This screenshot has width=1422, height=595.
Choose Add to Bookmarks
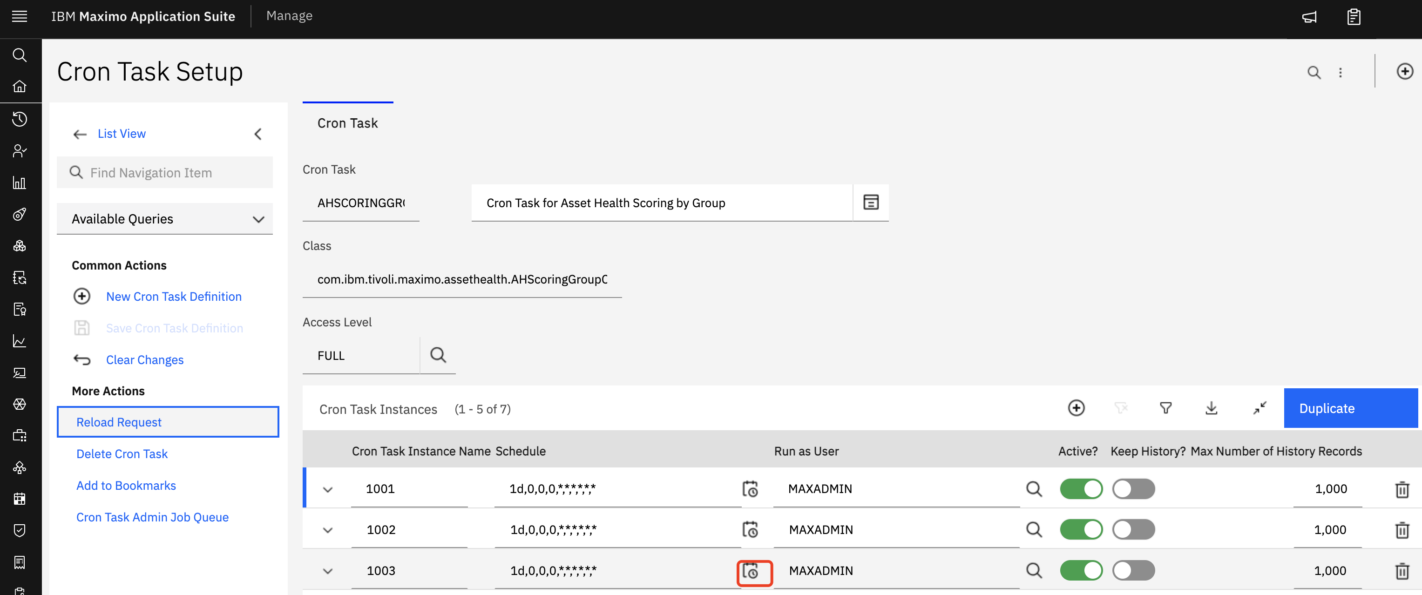pyautogui.click(x=126, y=486)
